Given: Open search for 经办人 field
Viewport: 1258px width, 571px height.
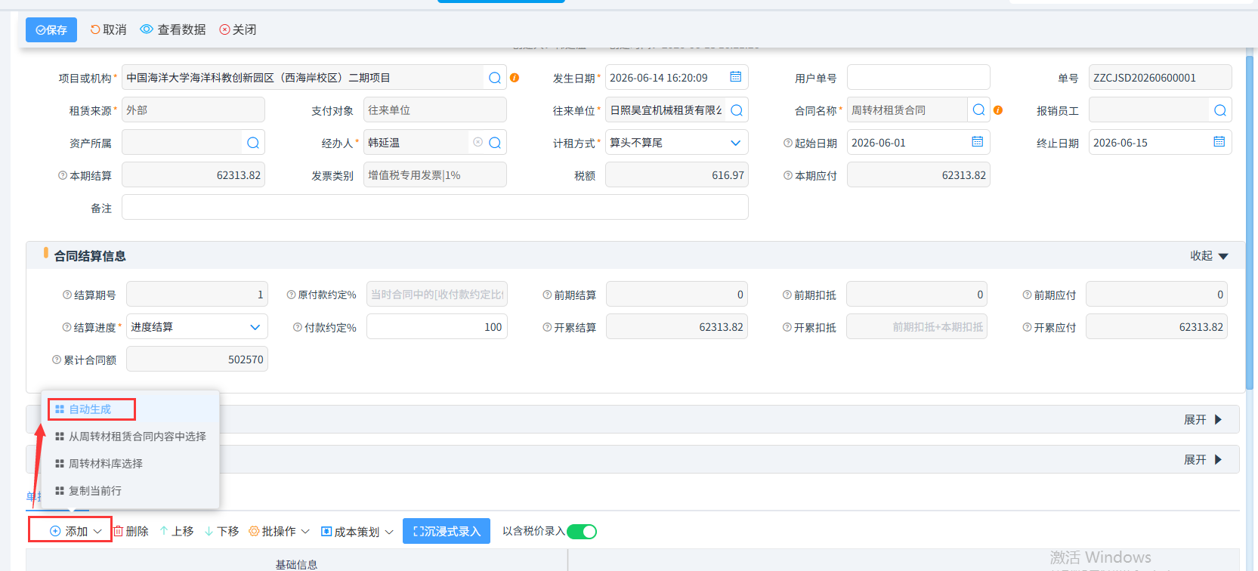Looking at the screenshot, I should (x=495, y=143).
